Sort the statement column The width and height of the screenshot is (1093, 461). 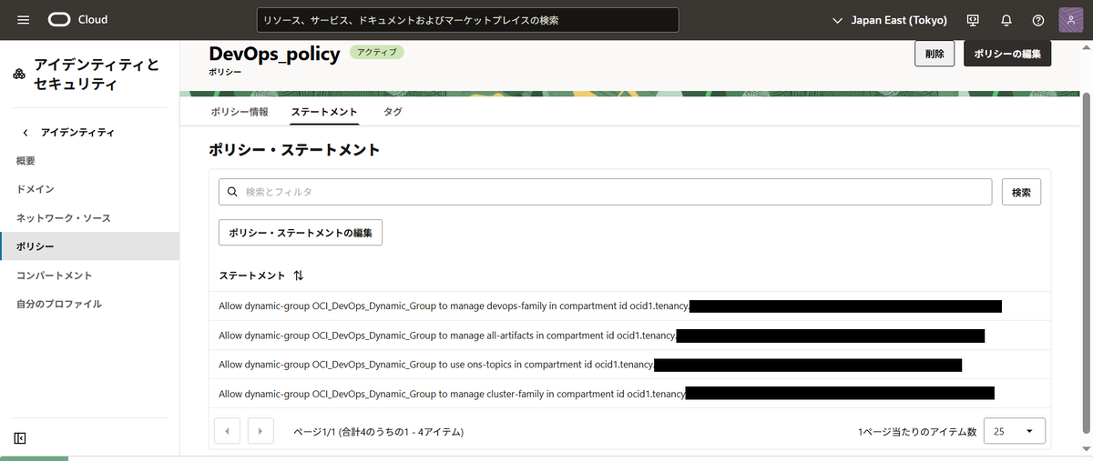(x=299, y=275)
